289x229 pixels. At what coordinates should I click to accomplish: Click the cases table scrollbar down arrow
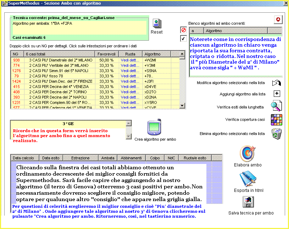(182, 105)
